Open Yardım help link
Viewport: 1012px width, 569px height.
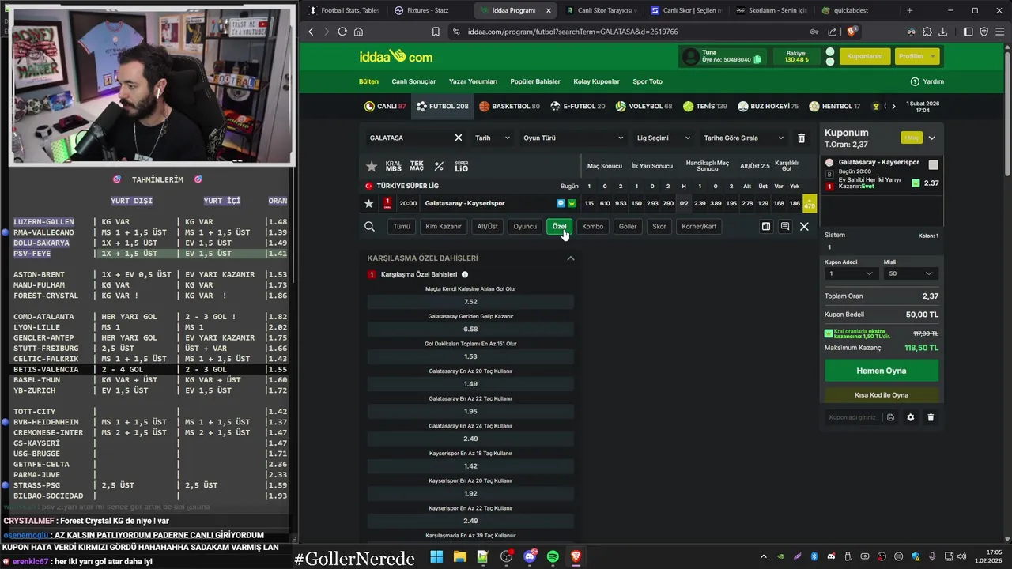[x=927, y=81]
